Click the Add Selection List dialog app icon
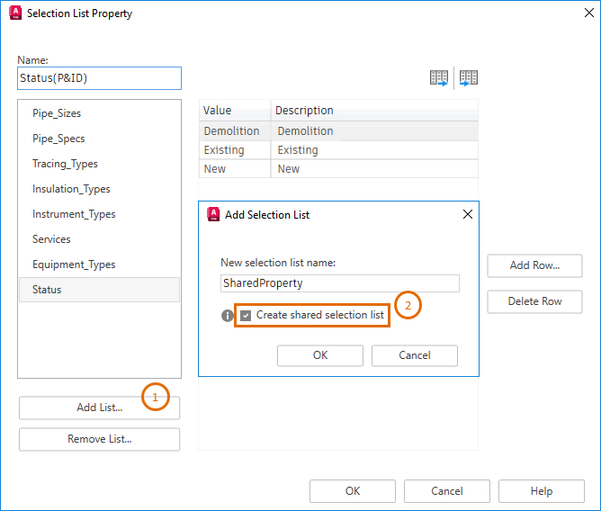The image size is (601, 511). pos(214,215)
